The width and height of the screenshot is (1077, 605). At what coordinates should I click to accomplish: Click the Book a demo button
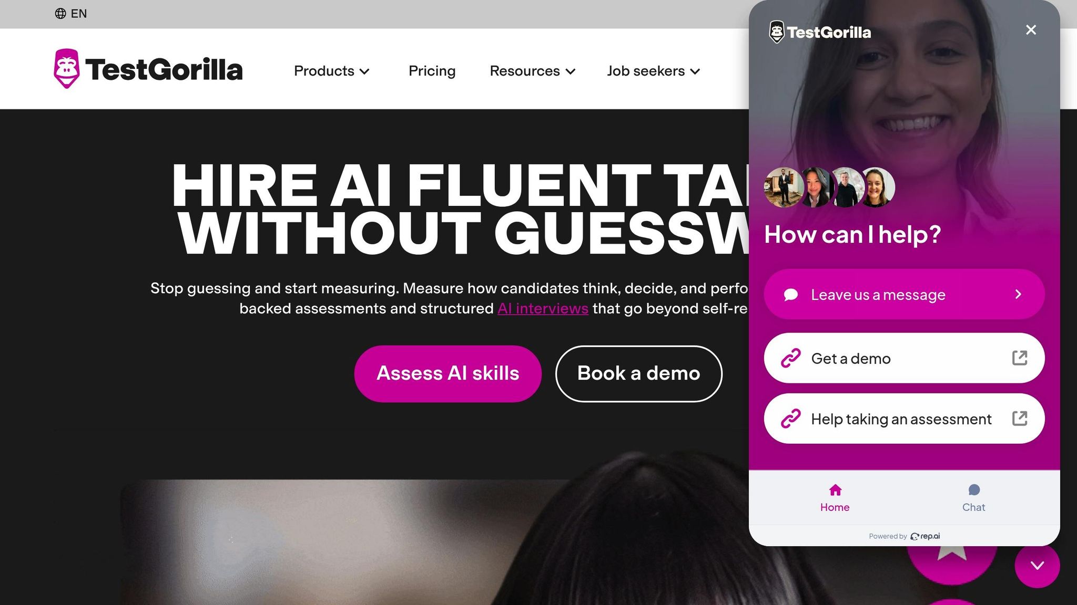[639, 374]
